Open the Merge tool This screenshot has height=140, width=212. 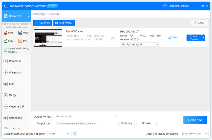click(x=10, y=95)
